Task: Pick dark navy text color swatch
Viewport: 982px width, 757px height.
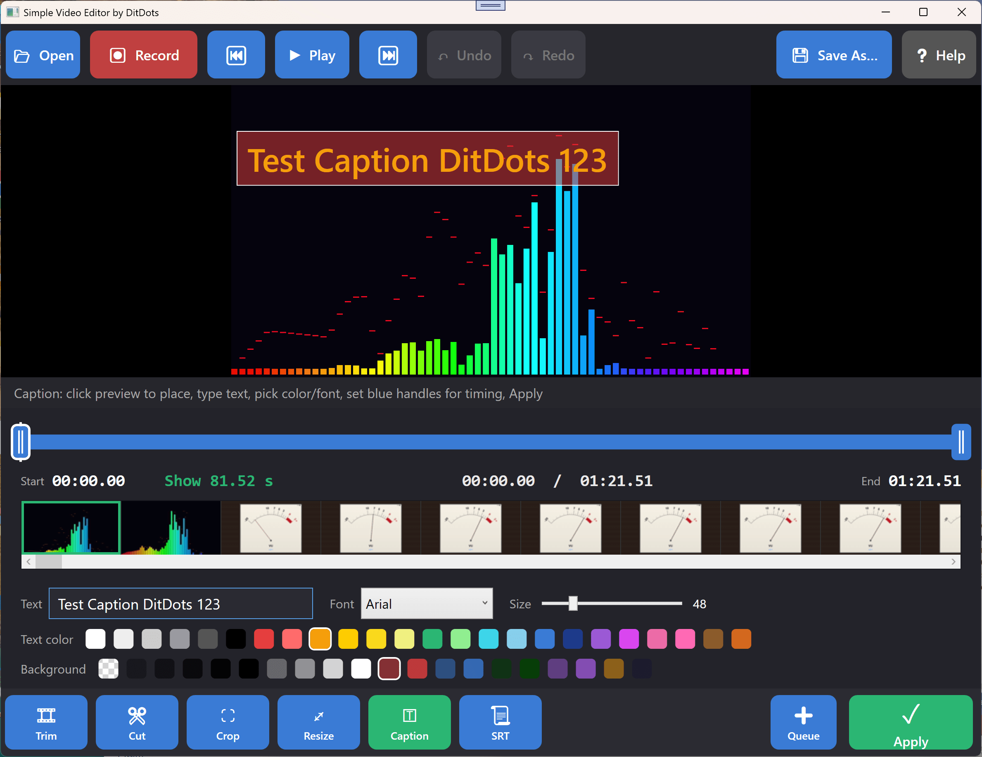Action: point(573,639)
